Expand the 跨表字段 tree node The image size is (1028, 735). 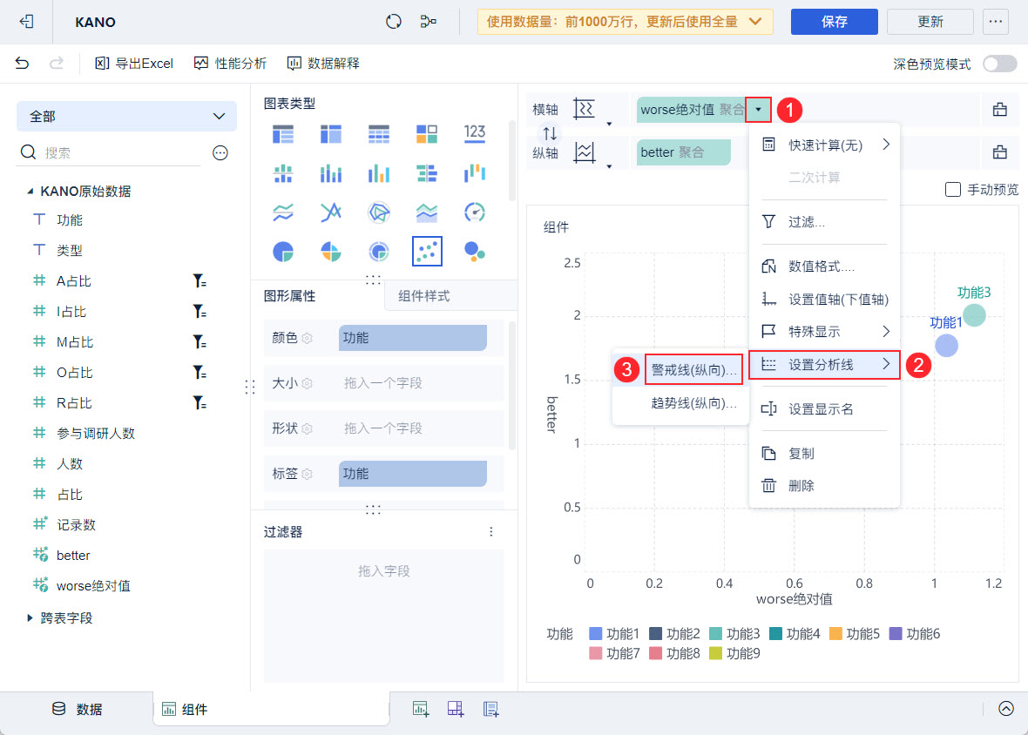(30, 617)
